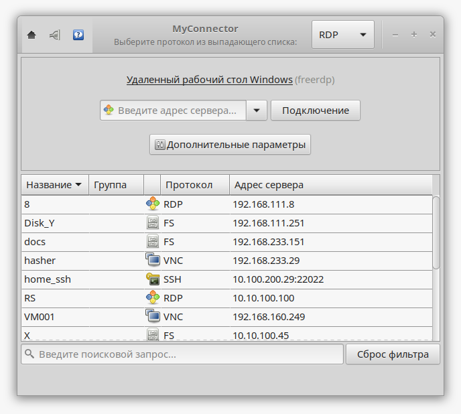Sort by Название column header
Image resolution: width=461 pixels, height=414 pixels.
[55, 185]
